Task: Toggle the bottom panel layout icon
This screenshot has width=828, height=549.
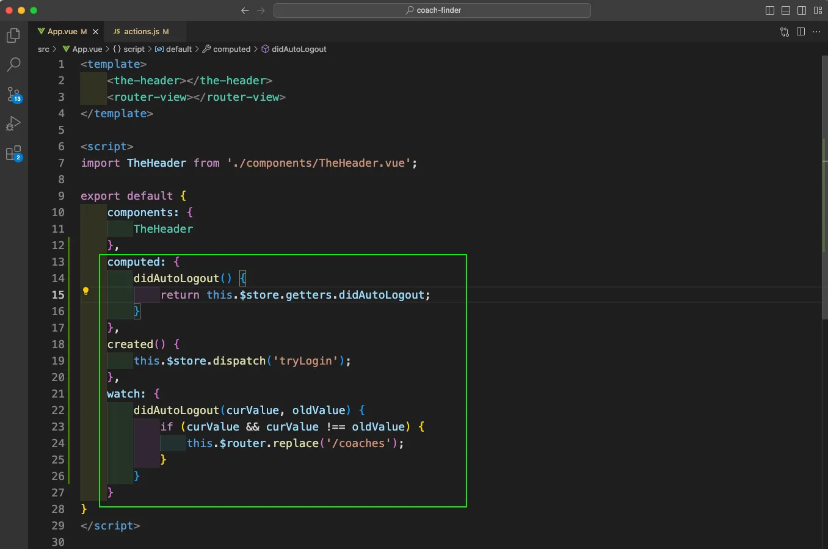Action: coord(786,10)
